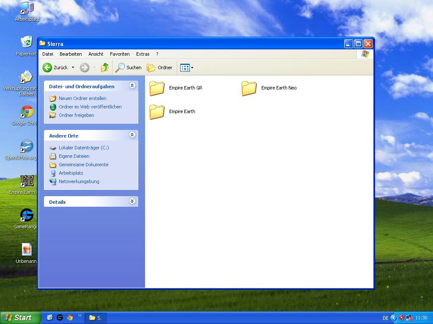Go to Lokaler Datenträger (C:)
Viewport: 433px width, 324px height.
(84, 148)
